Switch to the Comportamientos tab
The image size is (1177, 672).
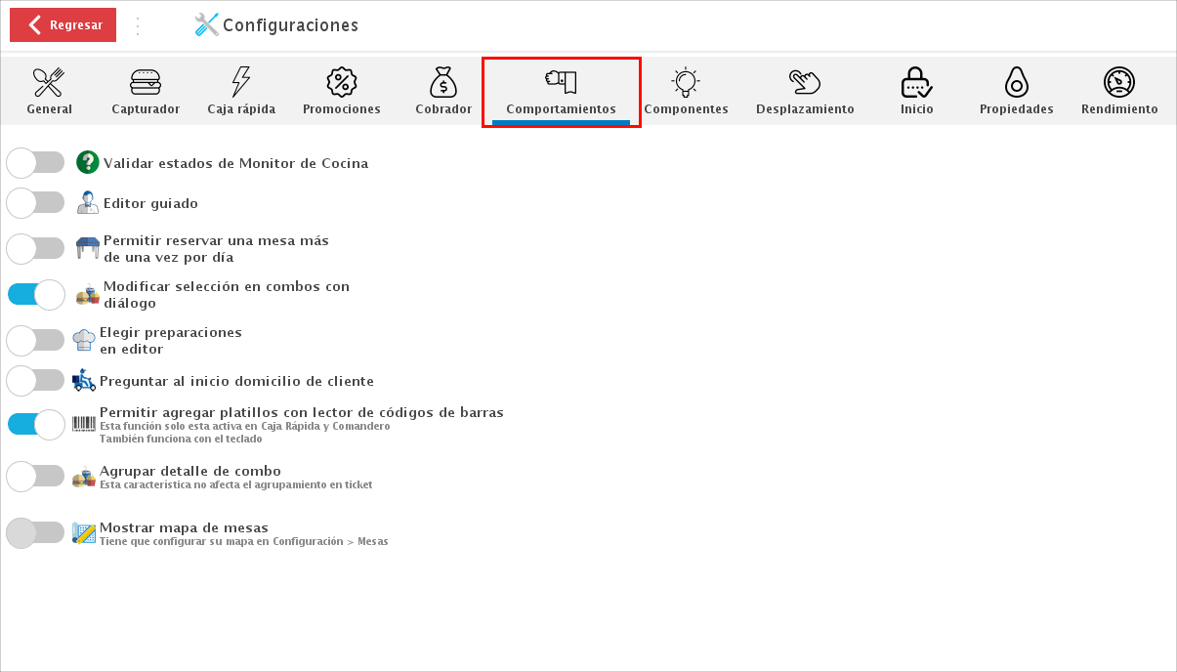pyautogui.click(x=562, y=91)
